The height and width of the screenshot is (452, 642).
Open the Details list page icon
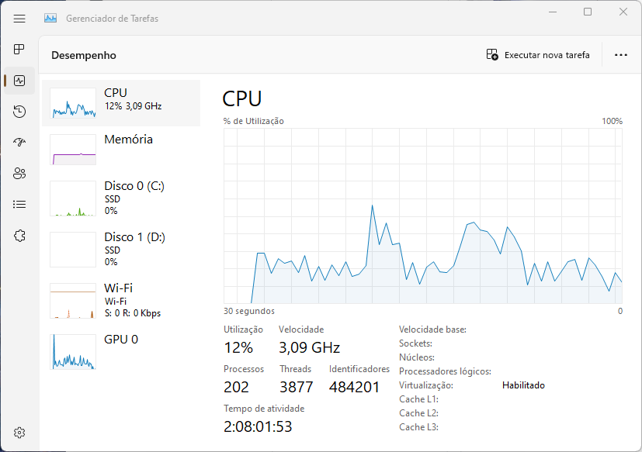(19, 204)
